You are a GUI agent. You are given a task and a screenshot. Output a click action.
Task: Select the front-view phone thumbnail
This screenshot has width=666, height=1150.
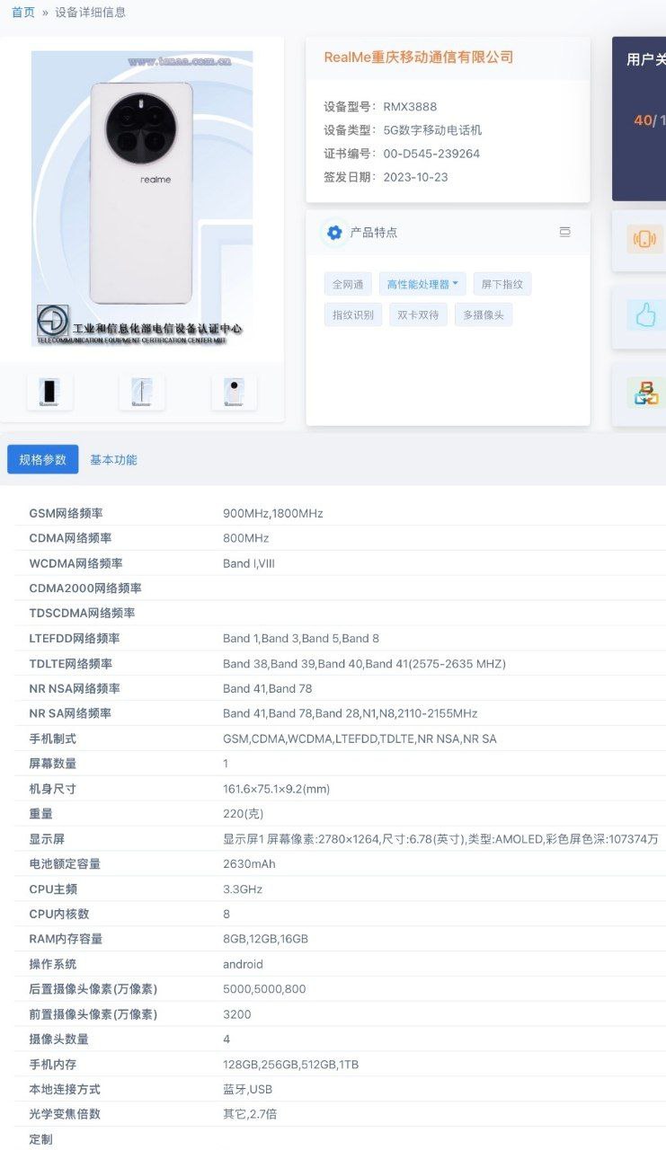point(49,393)
